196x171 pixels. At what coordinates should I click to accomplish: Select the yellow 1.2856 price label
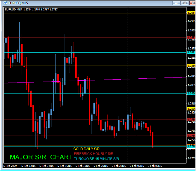click(x=191, y=66)
